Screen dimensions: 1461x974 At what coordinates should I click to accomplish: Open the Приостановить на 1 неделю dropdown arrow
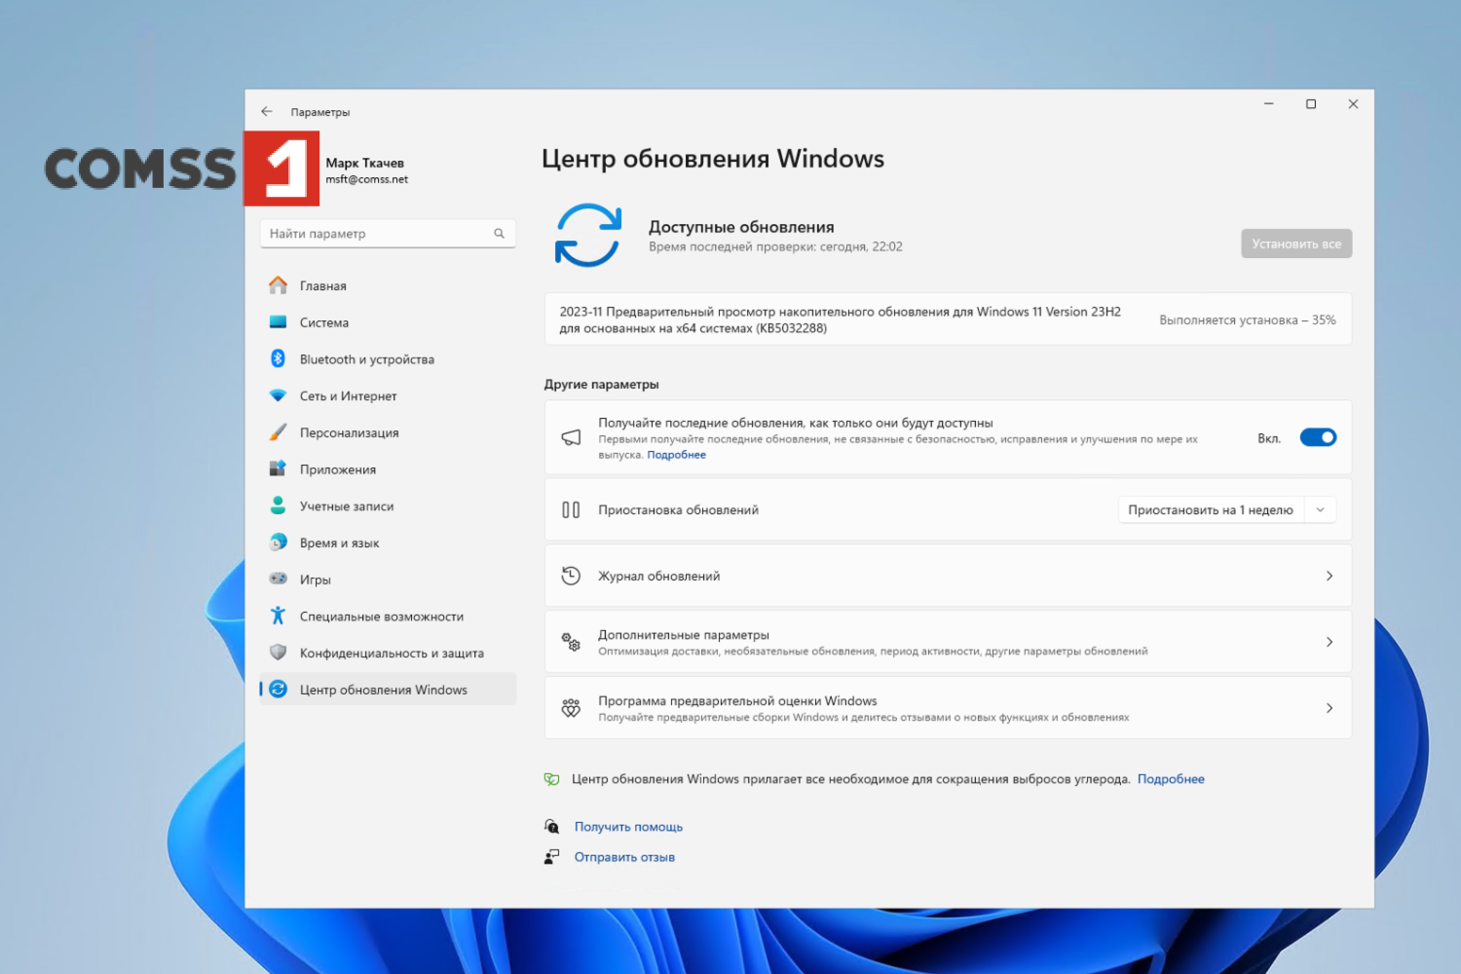tap(1321, 509)
